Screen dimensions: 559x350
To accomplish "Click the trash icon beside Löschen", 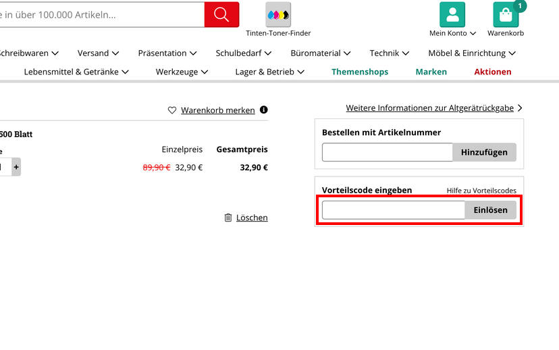I will click(x=228, y=218).
